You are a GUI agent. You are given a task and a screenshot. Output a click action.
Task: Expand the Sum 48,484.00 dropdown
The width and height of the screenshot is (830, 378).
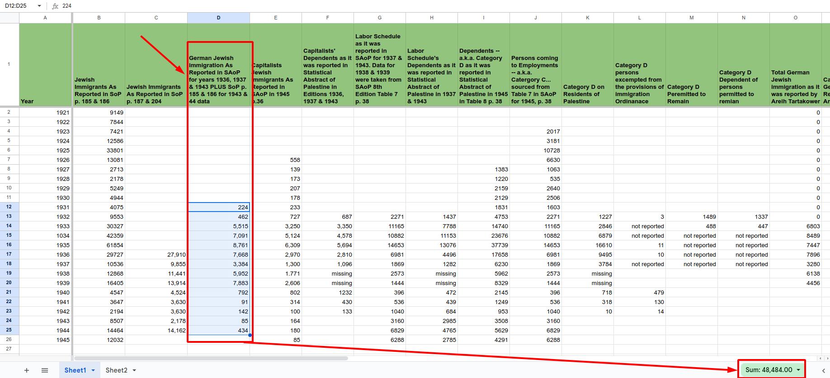(x=798, y=370)
